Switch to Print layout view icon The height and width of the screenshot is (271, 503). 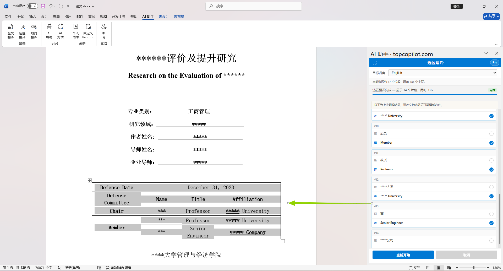pyautogui.click(x=439, y=268)
